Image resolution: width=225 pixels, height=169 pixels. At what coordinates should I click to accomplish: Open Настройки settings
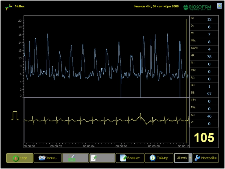[x=206, y=158]
